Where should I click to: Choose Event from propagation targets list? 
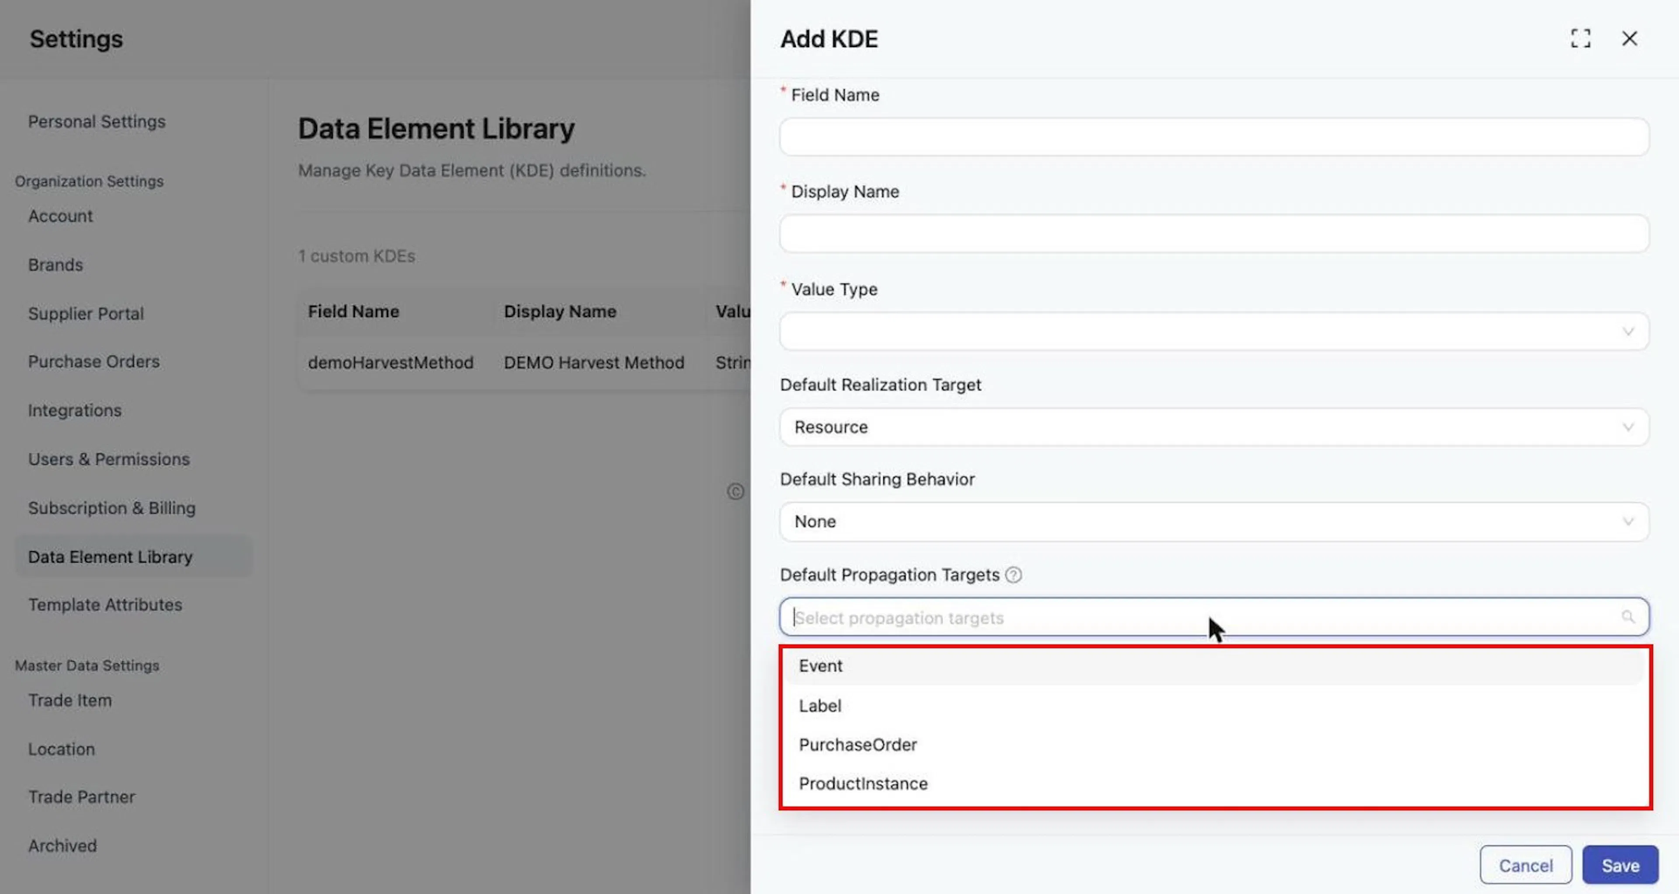pyautogui.click(x=1215, y=666)
